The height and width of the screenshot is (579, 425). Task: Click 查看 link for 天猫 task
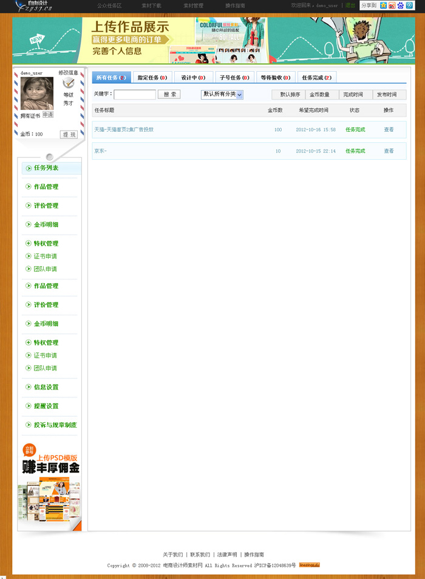389,130
